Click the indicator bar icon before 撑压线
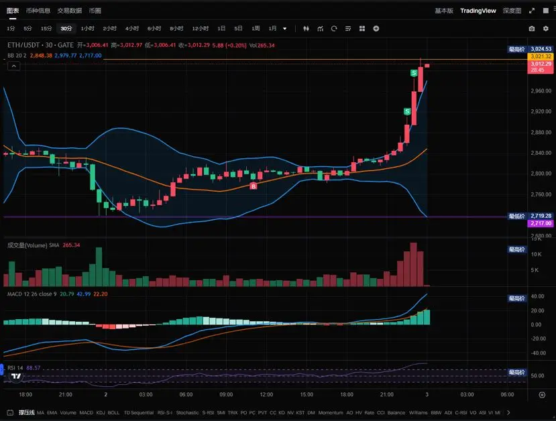Image resolution: width=556 pixels, height=421 pixels. [10, 412]
